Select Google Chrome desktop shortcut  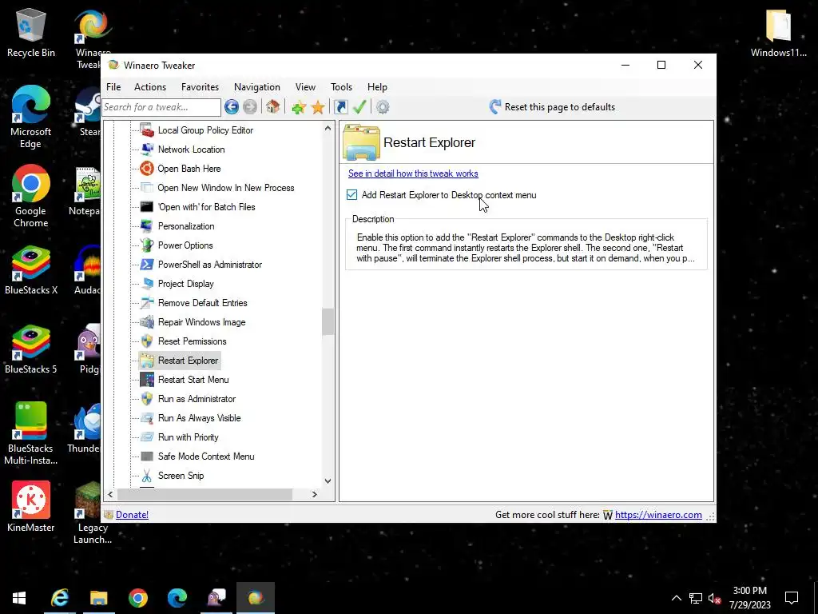point(31,197)
